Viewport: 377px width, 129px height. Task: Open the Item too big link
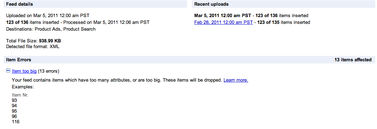pos(24,71)
